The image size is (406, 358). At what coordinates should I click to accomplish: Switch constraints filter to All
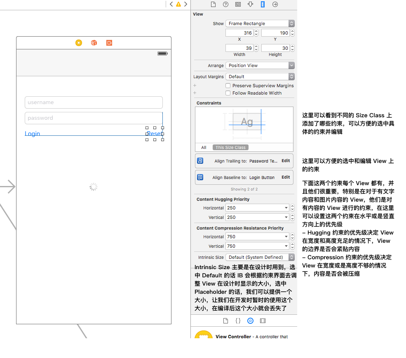point(203,147)
